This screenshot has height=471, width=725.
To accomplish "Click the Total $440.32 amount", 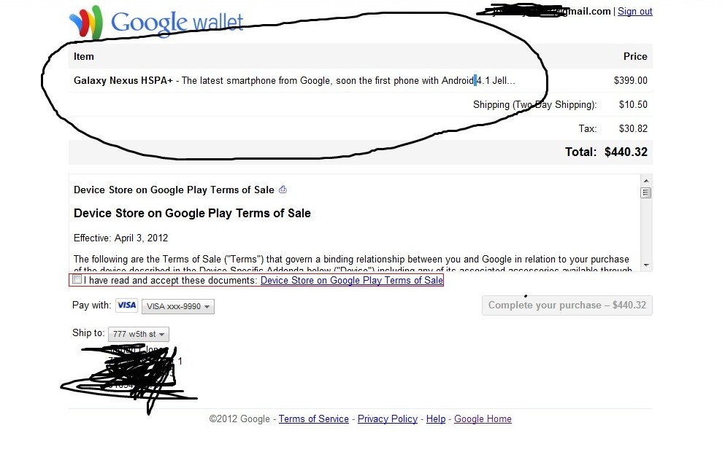I will [x=626, y=152].
